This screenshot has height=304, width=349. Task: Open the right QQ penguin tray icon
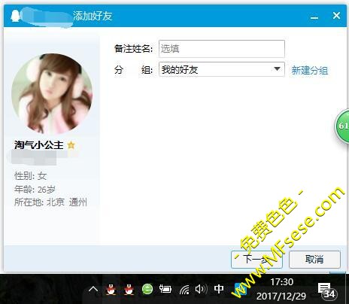point(129,290)
